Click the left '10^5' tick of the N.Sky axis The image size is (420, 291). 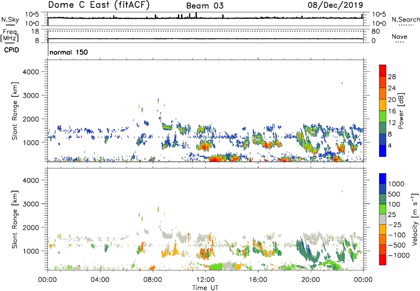pyautogui.click(x=33, y=15)
